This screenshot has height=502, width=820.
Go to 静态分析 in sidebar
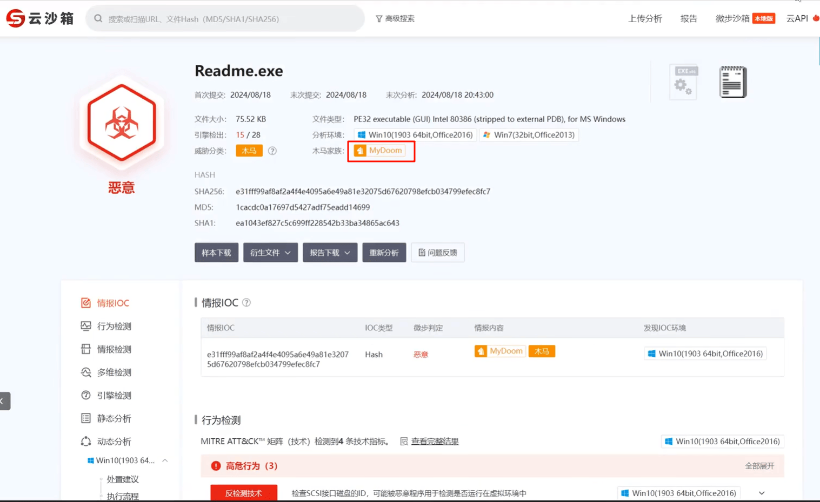point(106,418)
